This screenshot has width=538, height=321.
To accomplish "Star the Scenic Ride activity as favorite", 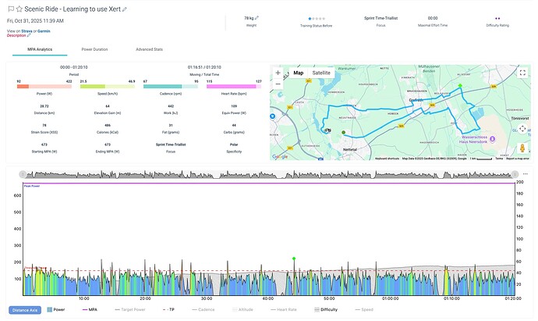I will [x=19, y=8].
